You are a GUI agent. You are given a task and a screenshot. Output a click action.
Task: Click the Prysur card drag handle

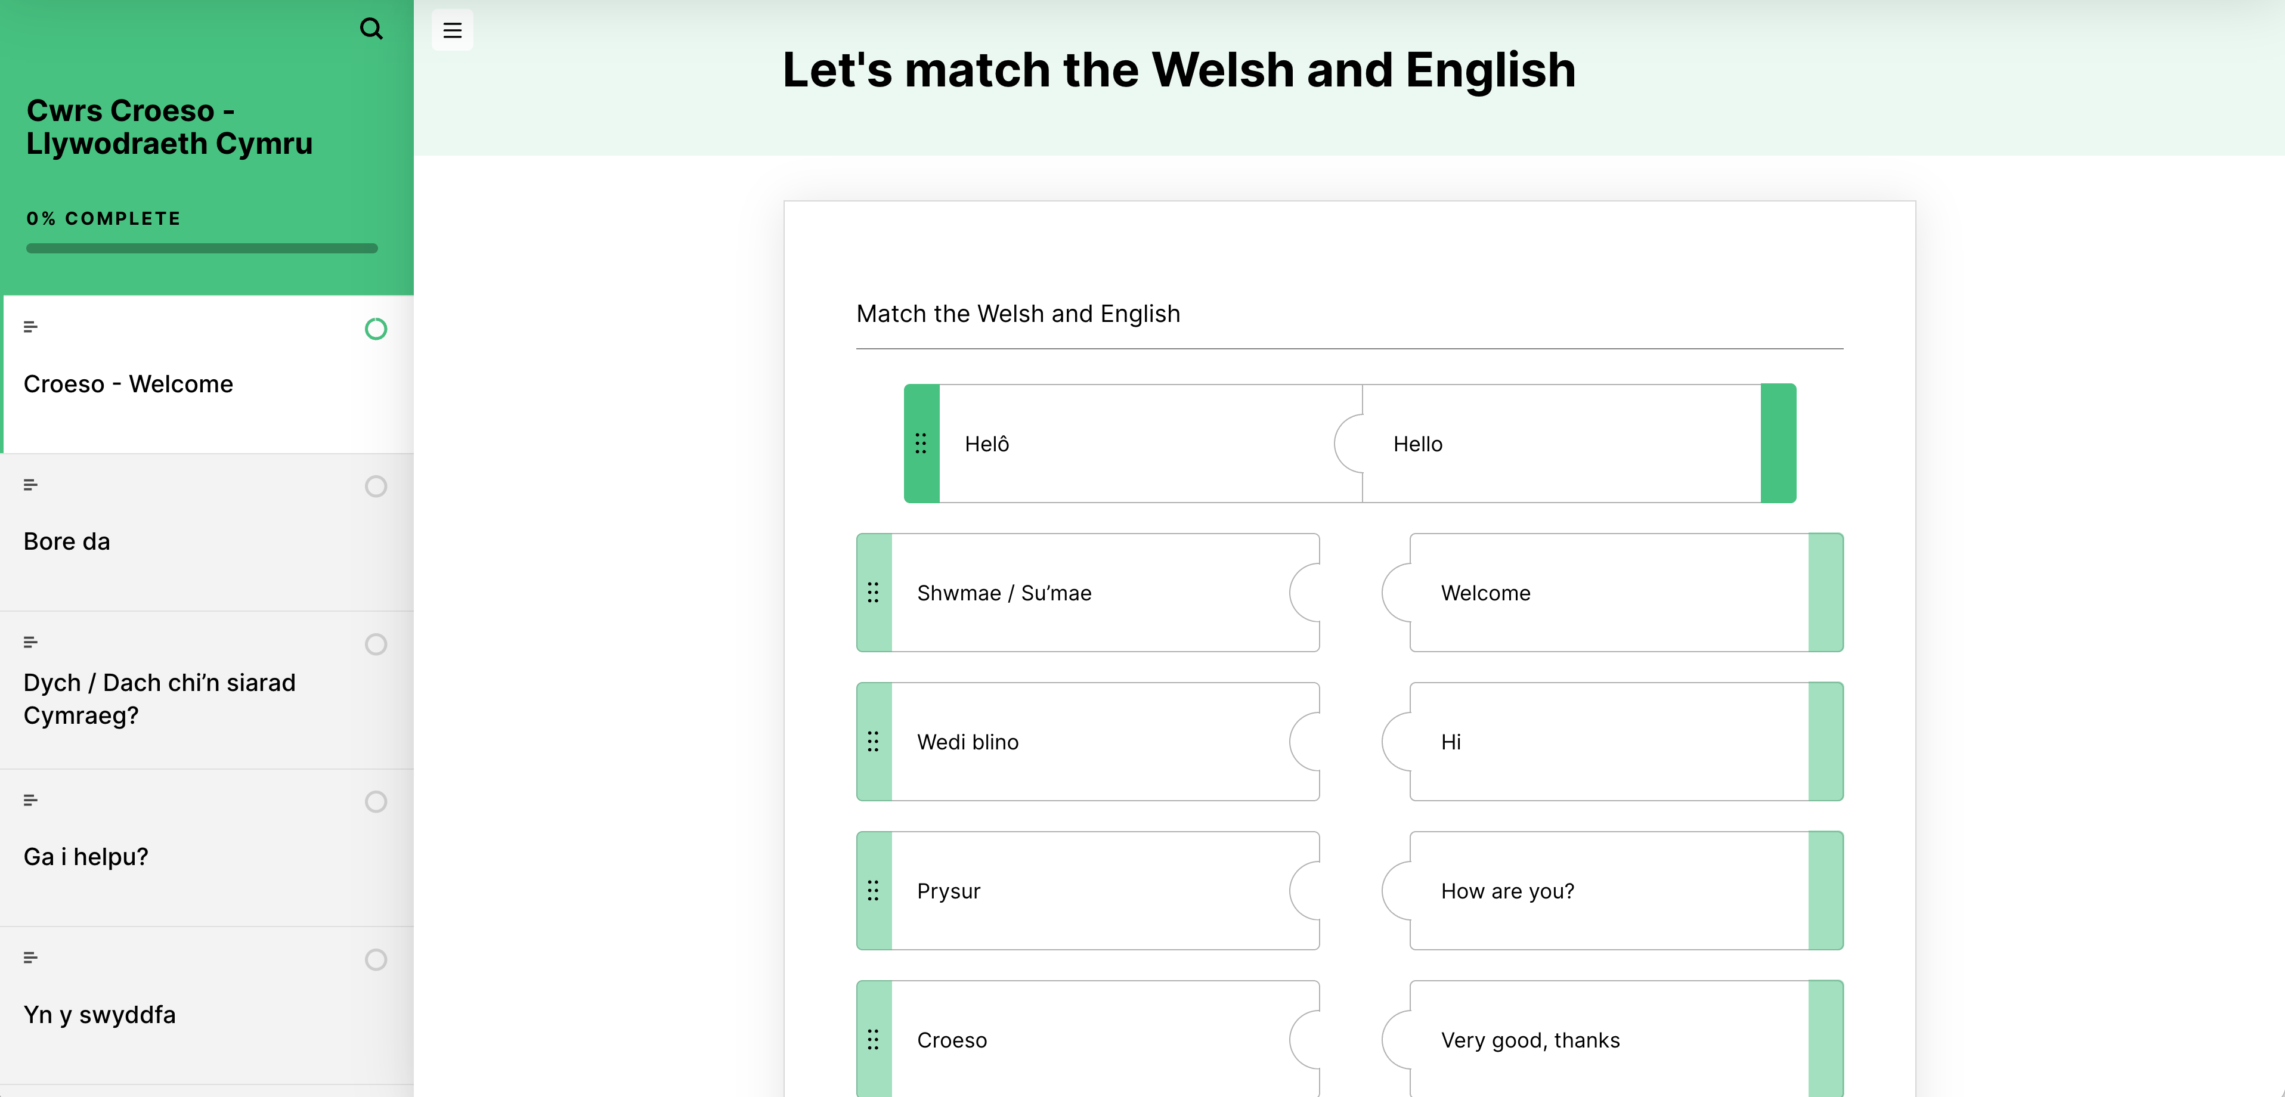click(873, 890)
